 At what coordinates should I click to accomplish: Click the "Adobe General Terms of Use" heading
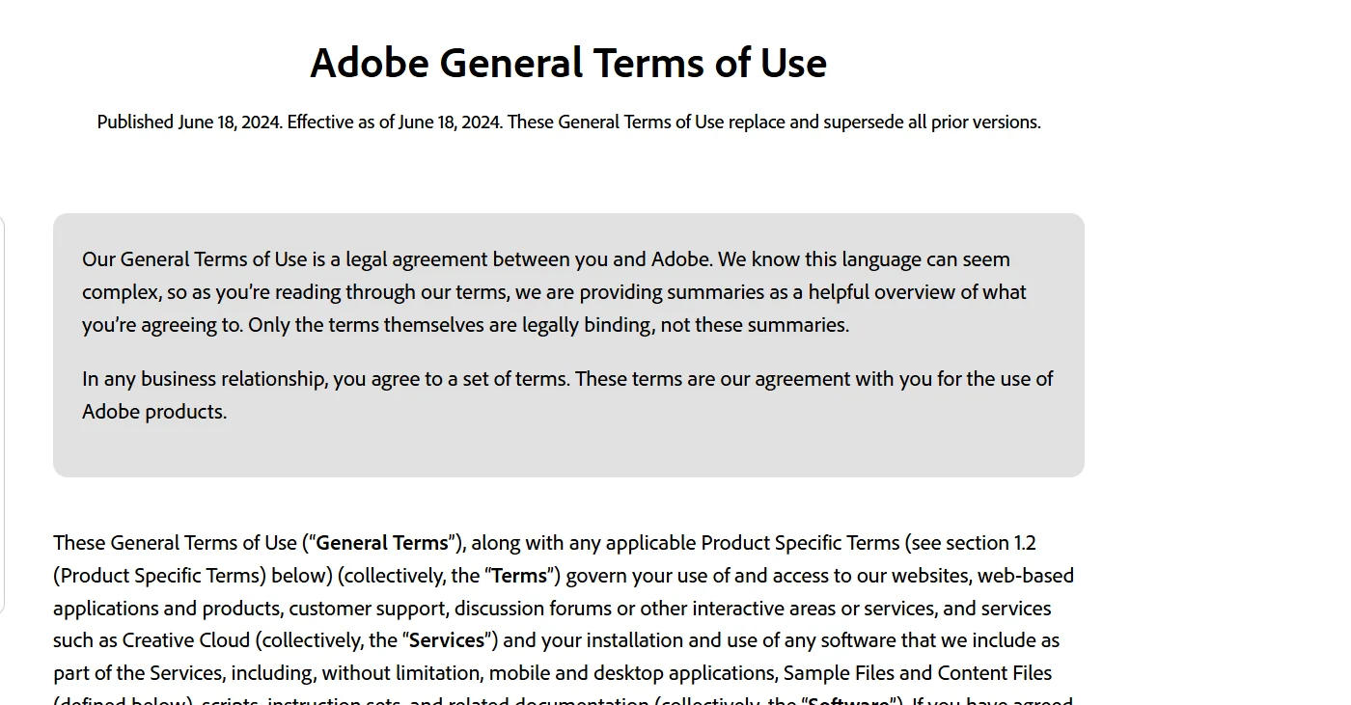point(568,64)
